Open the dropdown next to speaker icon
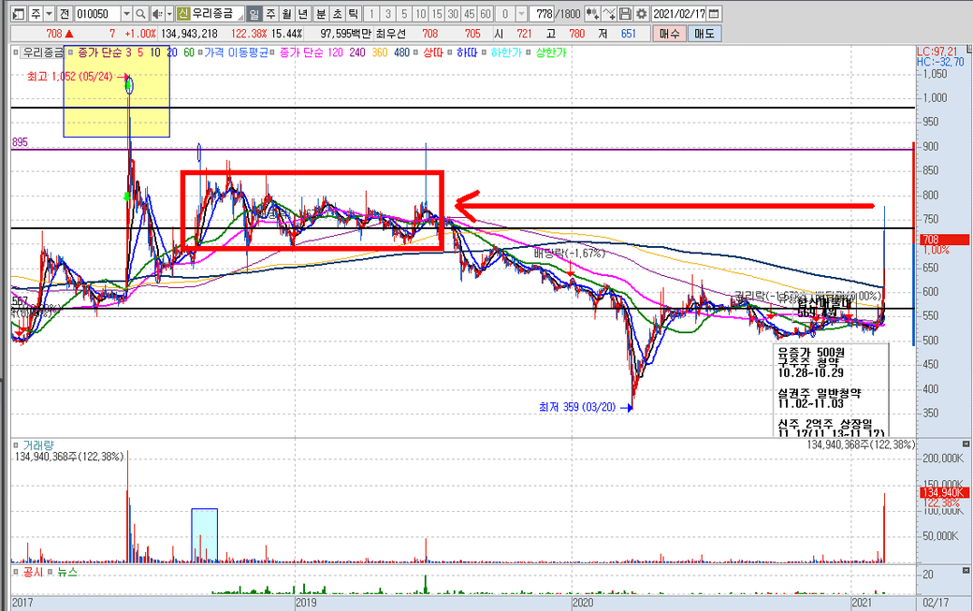The height and width of the screenshot is (611, 973). 168,14
